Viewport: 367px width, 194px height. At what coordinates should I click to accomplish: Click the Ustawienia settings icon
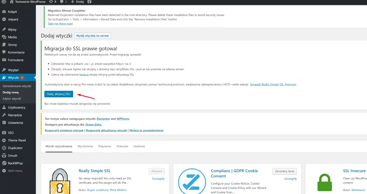(x=4, y=122)
